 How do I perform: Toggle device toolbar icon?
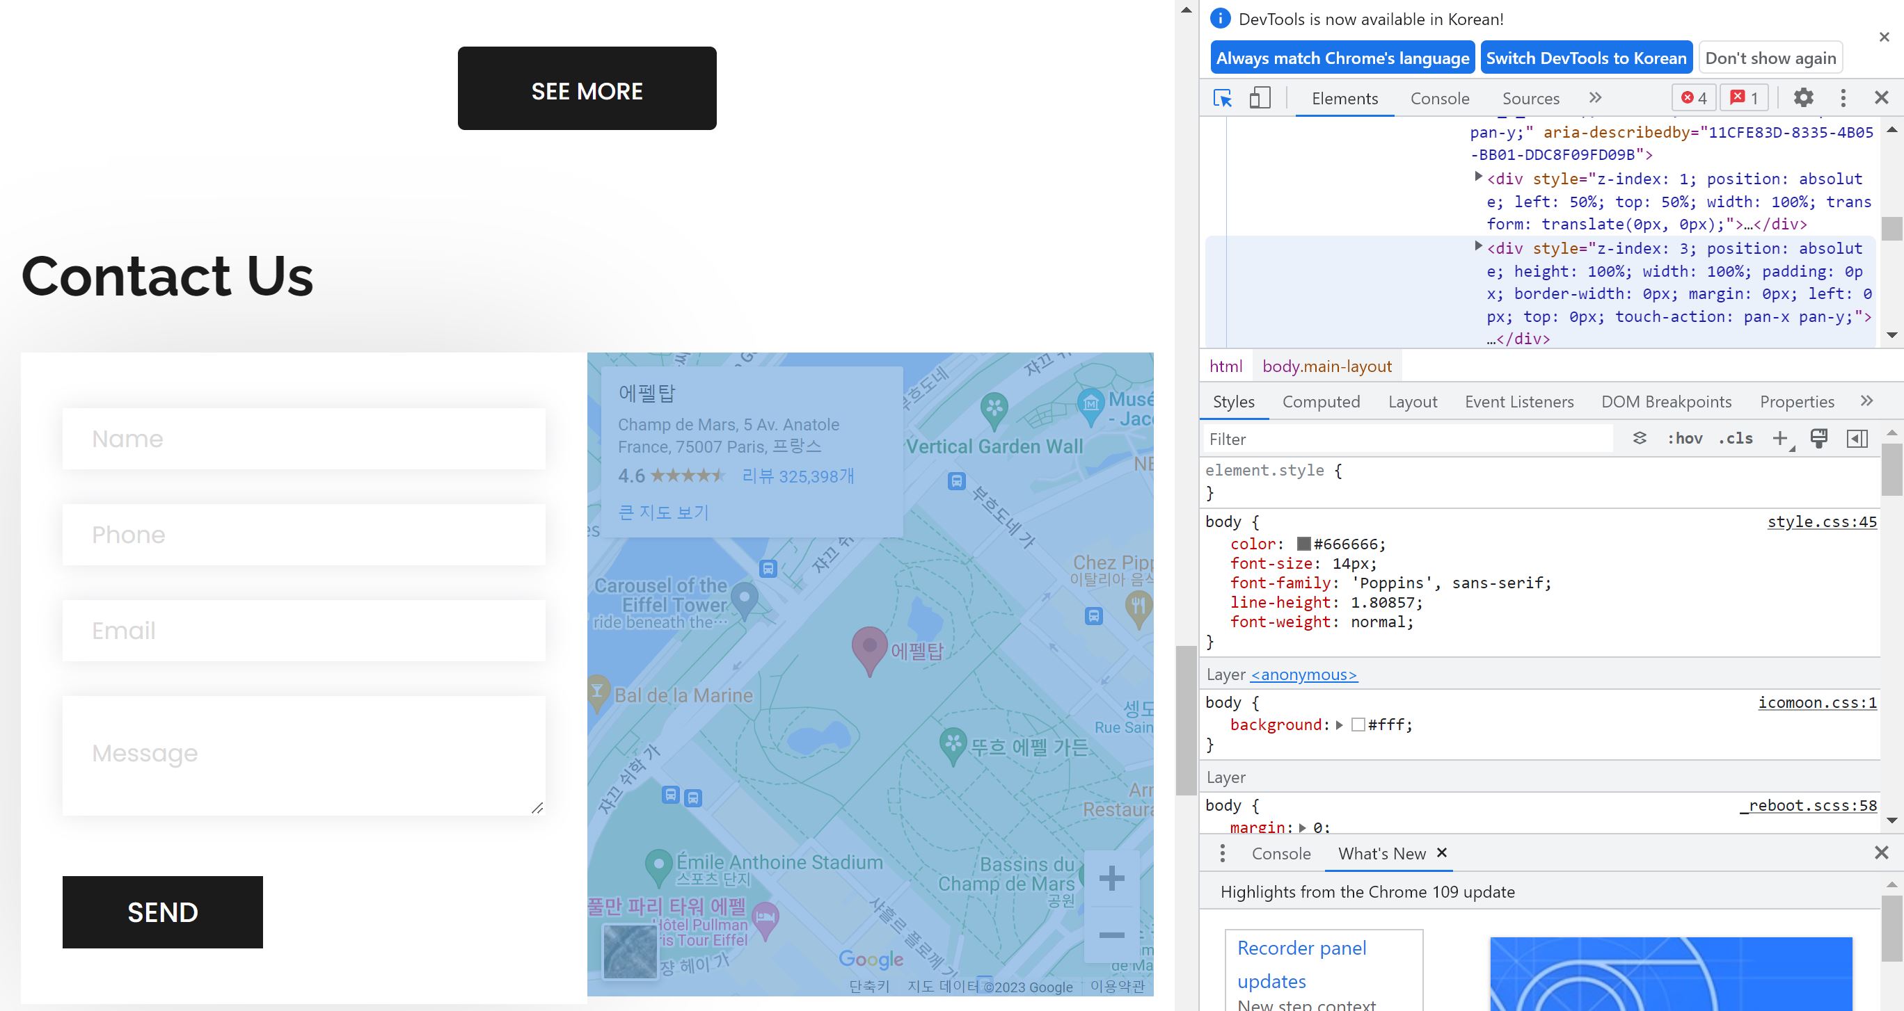(x=1260, y=98)
